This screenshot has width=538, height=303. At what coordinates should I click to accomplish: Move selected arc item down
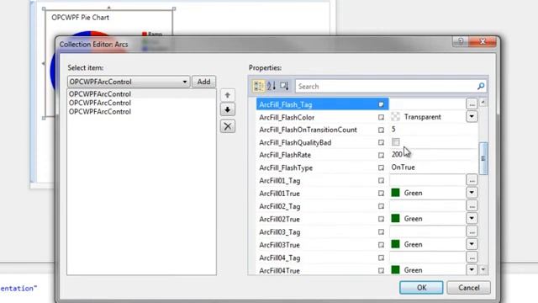(x=228, y=110)
